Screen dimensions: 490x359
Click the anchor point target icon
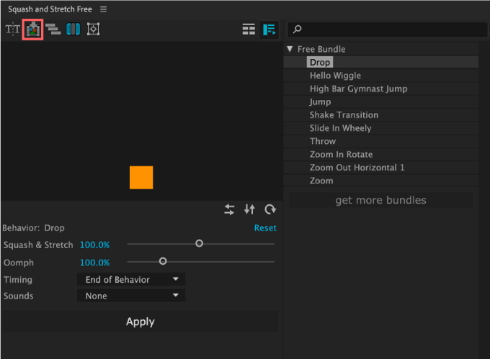click(93, 29)
